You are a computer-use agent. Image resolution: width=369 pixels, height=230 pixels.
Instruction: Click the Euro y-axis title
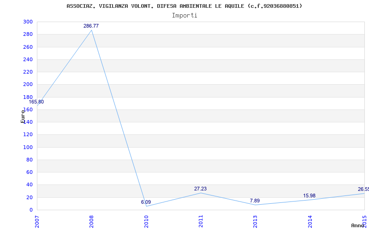(x=23, y=116)
